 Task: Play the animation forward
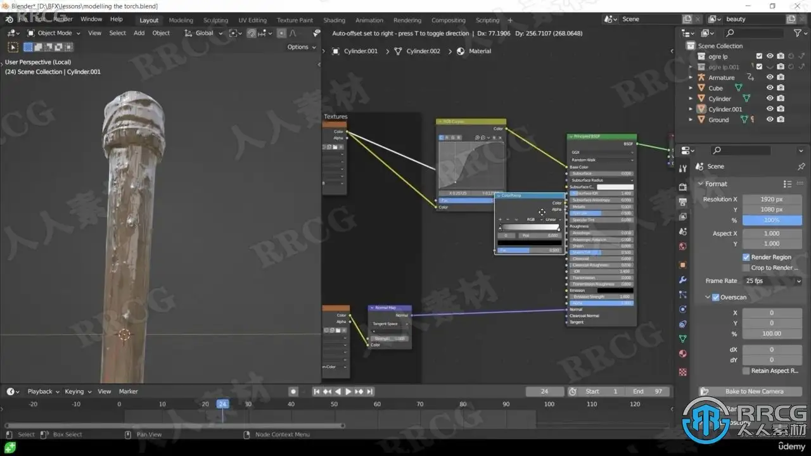point(348,391)
